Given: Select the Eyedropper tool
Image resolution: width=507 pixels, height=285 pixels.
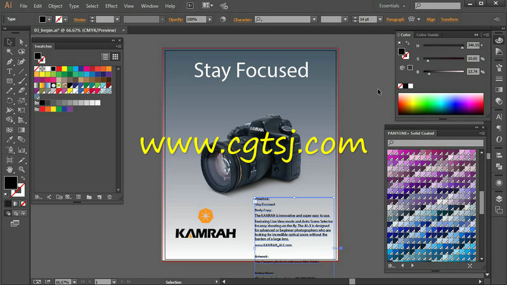Looking at the screenshot, I should tap(10, 139).
